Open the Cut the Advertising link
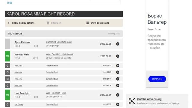This screenshot has width=192, height=108. (x=149, y=99)
